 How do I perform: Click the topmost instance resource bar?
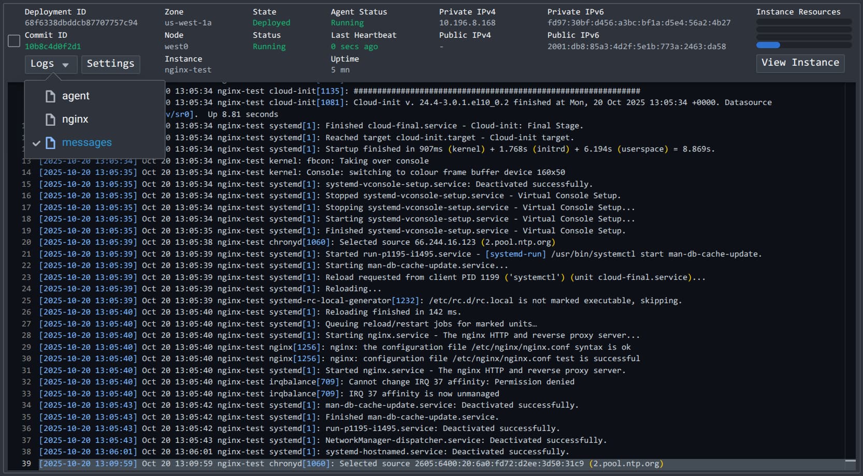coord(803,22)
